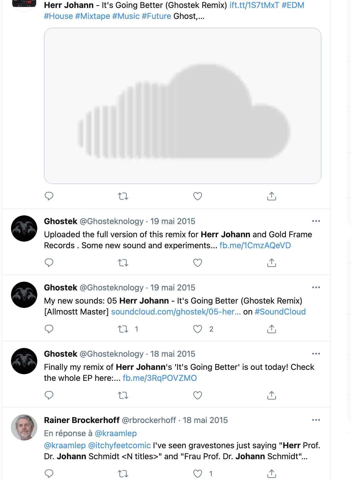The image size is (351, 480).
Task: Retweet the 'My new sounds' tweet
Action: [x=123, y=329]
